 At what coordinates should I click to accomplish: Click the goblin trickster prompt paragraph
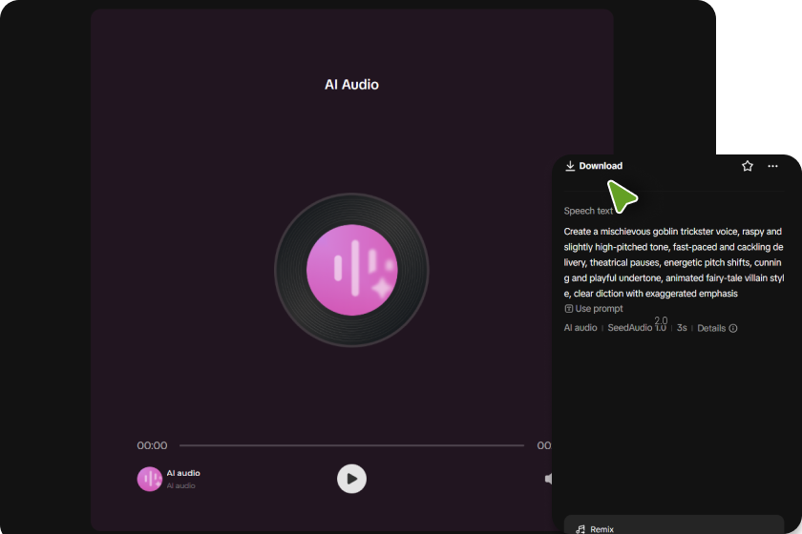click(x=674, y=262)
